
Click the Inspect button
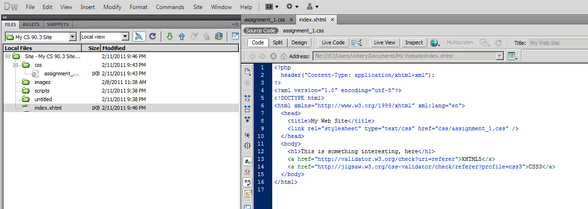(x=414, y=42)
